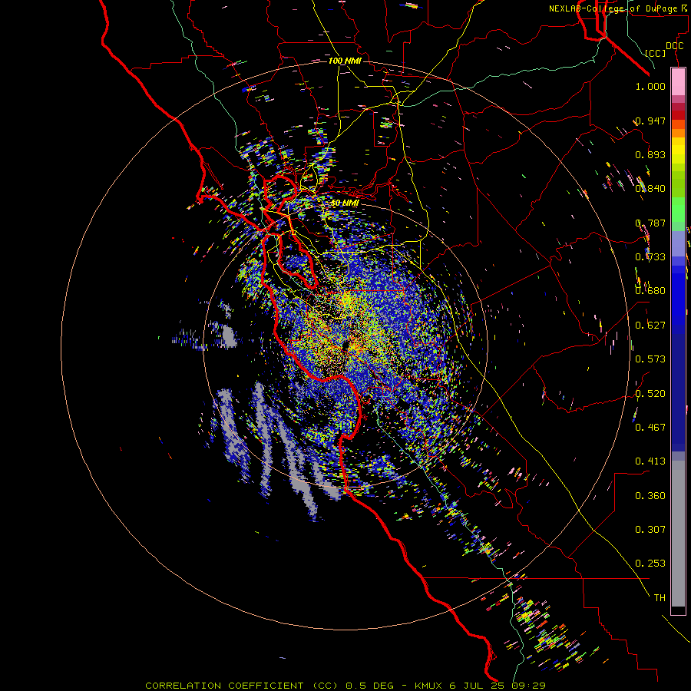The width and height of the screenshot is (691, 691).
Task: Click the 0.467 legend value
Action: 650,428
